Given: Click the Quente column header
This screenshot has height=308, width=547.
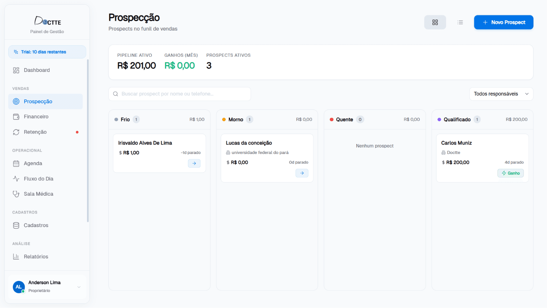Looking at the screenshot, I should point(375,119).
